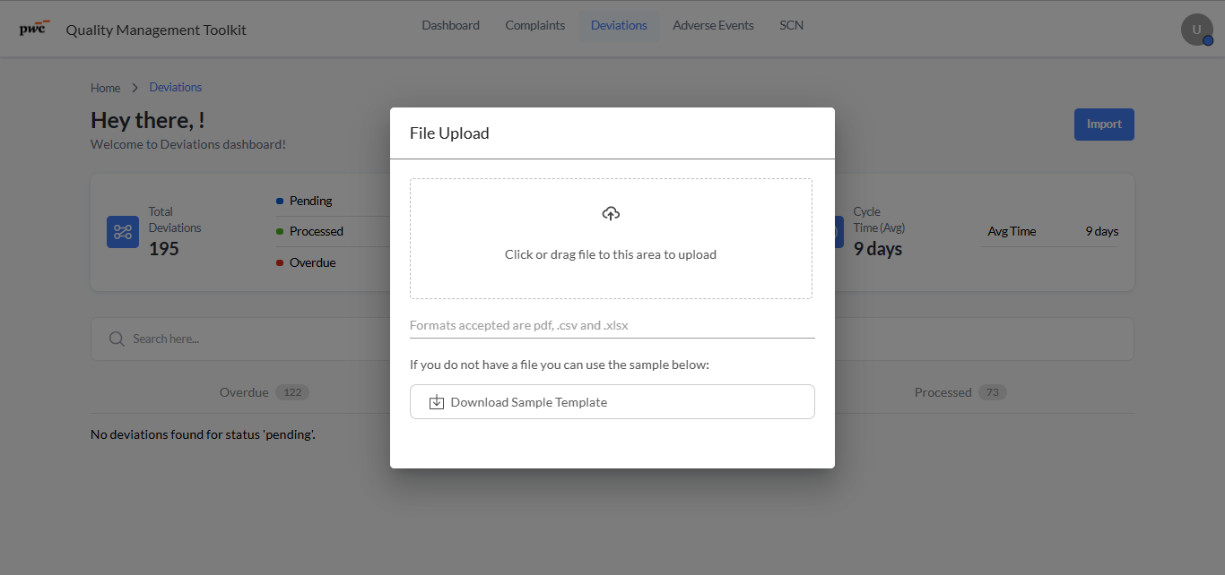Open the user avatar menu
The height and width of the screenshot is (575, 1225).
pos(1196,30)
